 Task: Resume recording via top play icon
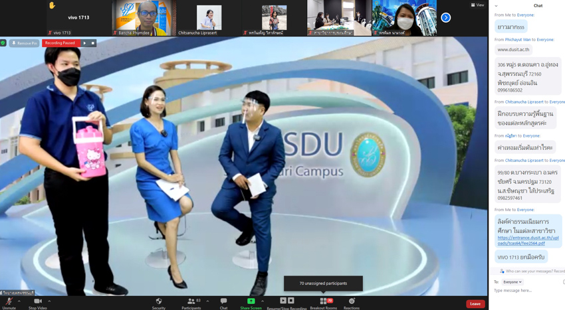(84, 43)
